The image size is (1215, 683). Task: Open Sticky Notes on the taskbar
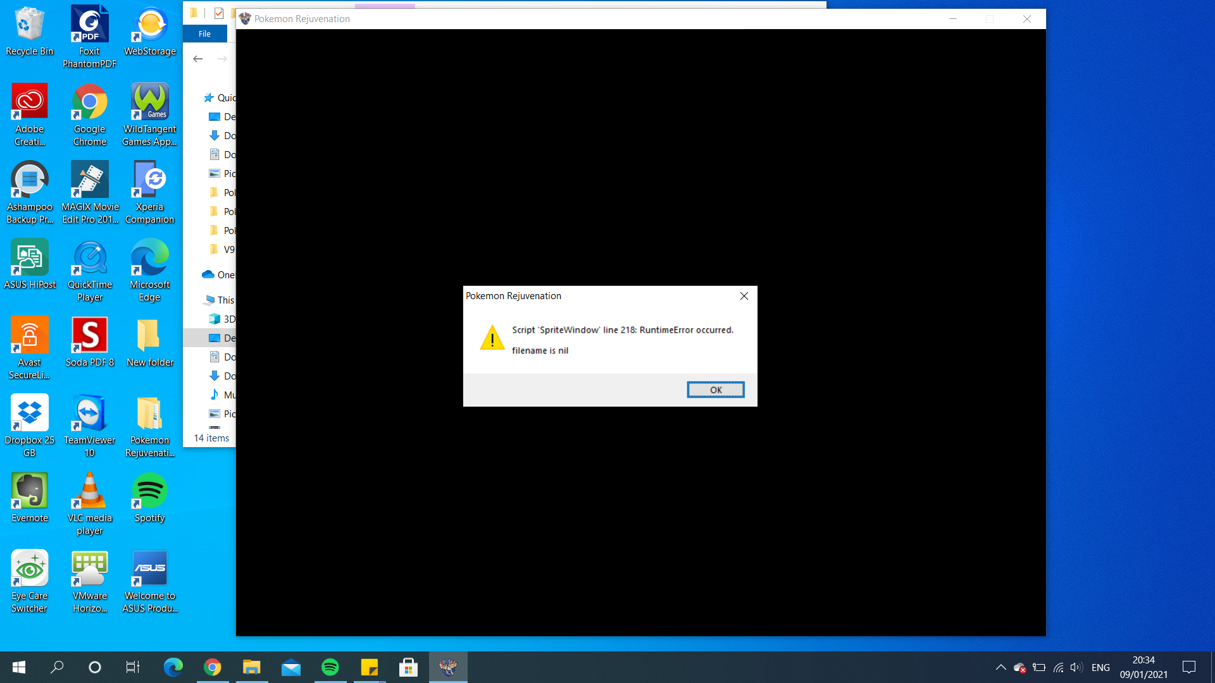point(370,667)
